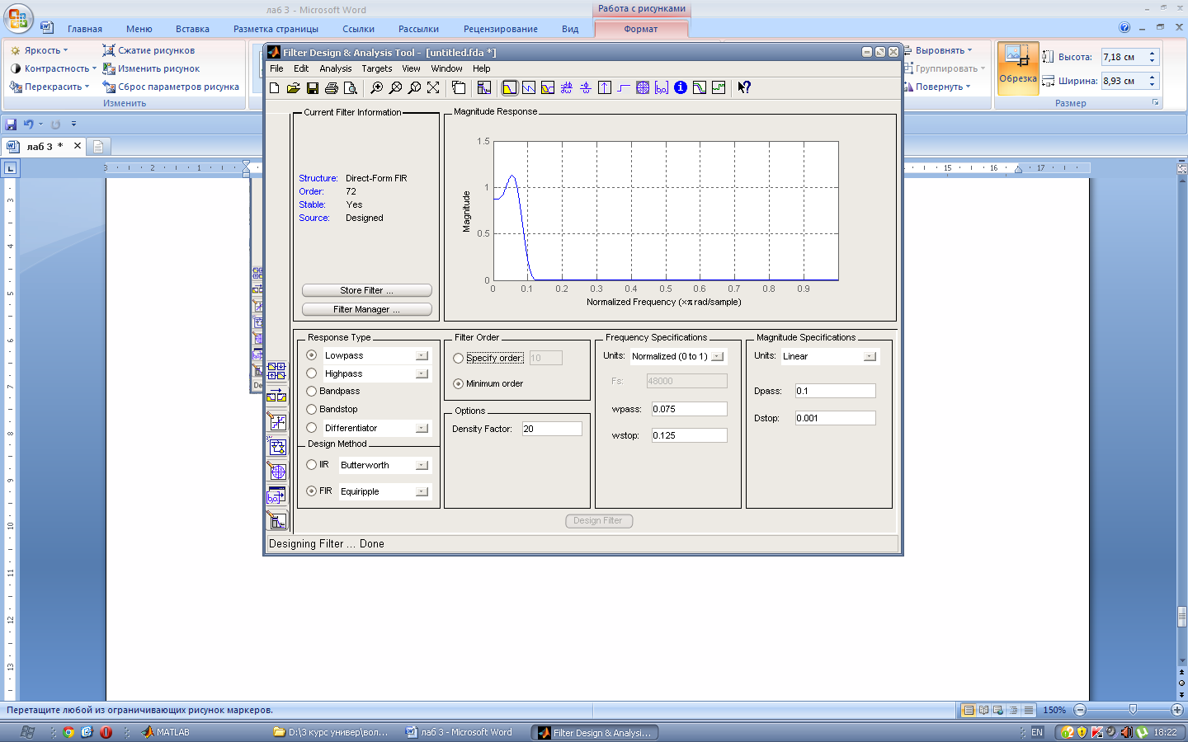Expand the Highpass type dropdown
The image size is (1188, 742).
pos(422,373)
